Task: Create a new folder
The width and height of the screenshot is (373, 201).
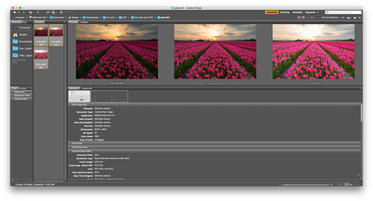Action: pos(355,18)
